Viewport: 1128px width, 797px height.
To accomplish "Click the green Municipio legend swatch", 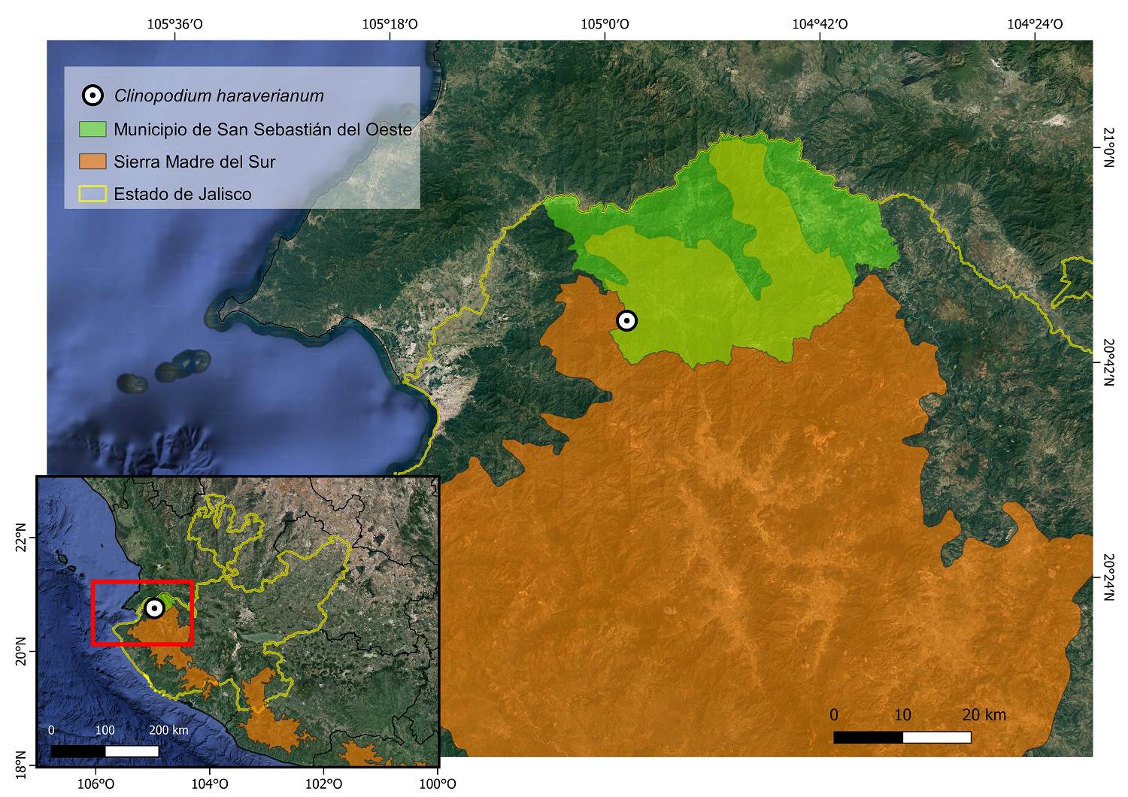I will (92, 129).
